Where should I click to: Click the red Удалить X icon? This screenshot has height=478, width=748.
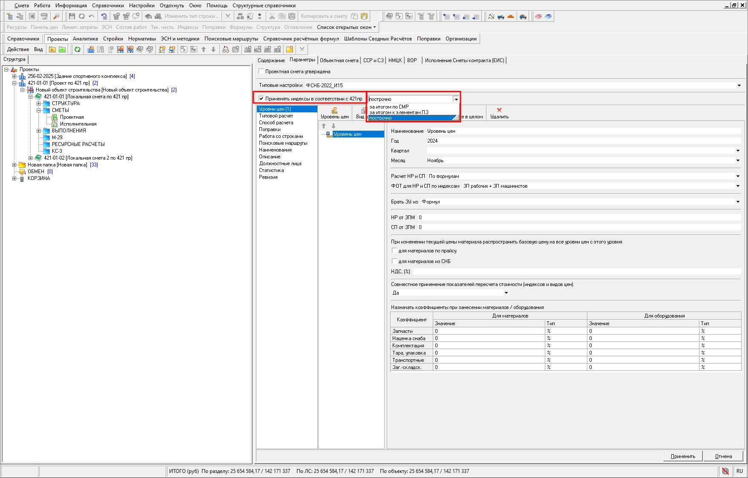[x=499, y=110]
